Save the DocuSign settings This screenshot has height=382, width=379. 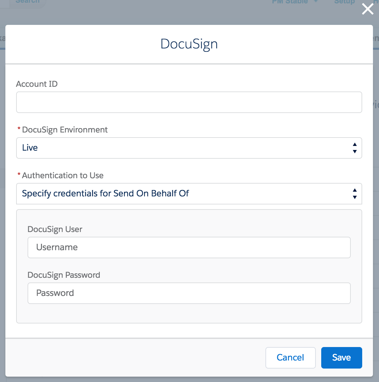pyautogui.click(x=341, y=357)
